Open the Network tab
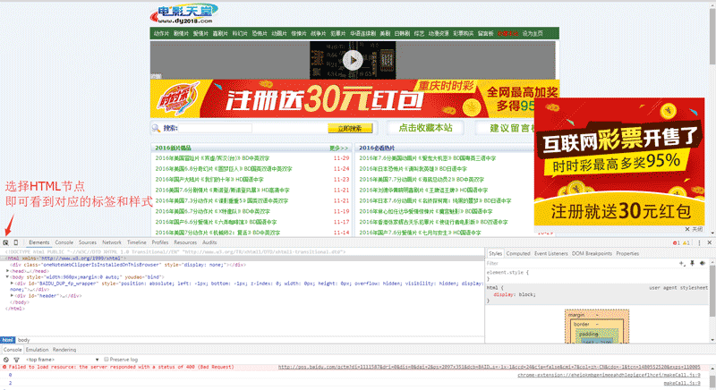The height and width of the screenshot is (390, 716). (112, 242)
